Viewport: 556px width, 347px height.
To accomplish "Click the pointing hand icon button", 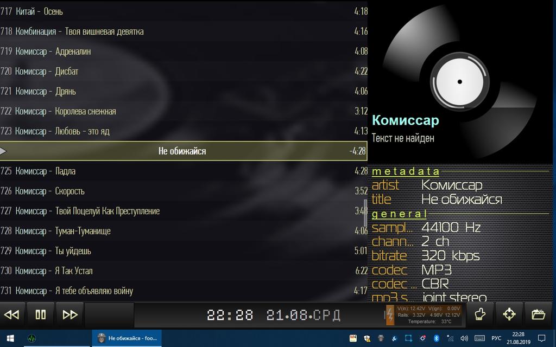I will (479, 314).
